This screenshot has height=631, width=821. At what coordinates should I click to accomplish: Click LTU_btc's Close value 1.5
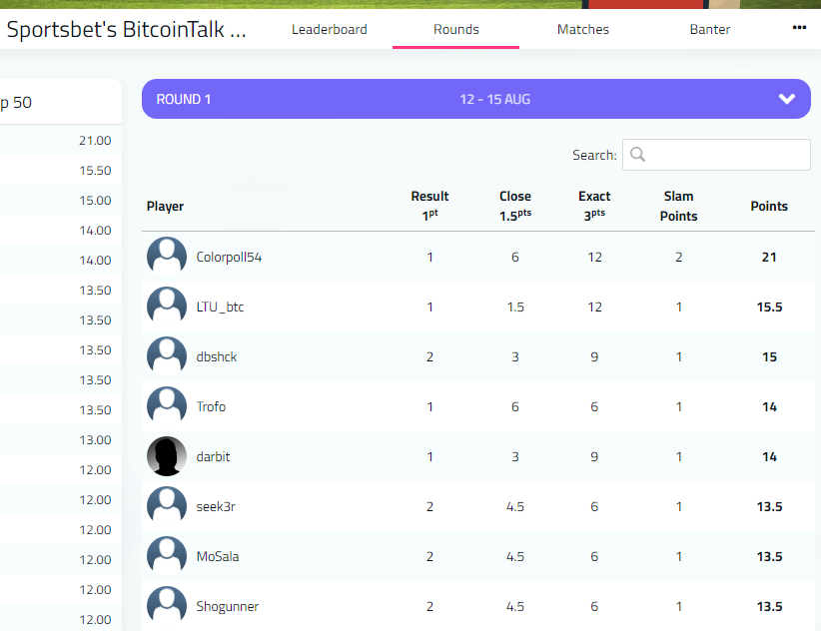pos(515,307)
